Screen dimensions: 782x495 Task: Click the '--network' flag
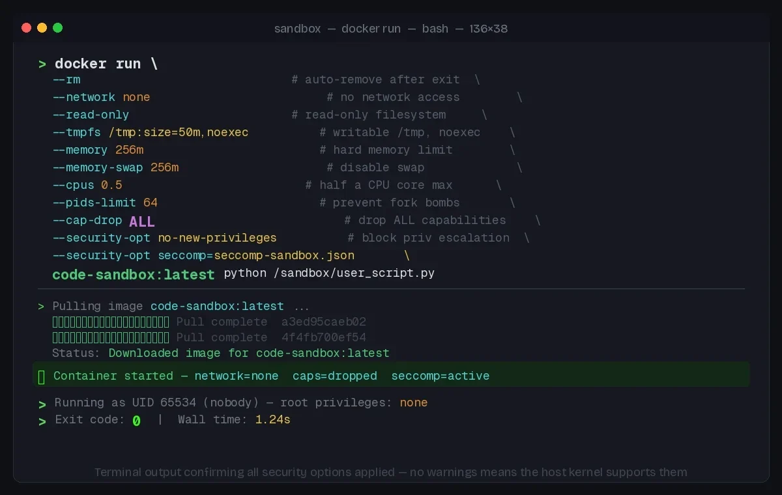click(x=84, y=97)
